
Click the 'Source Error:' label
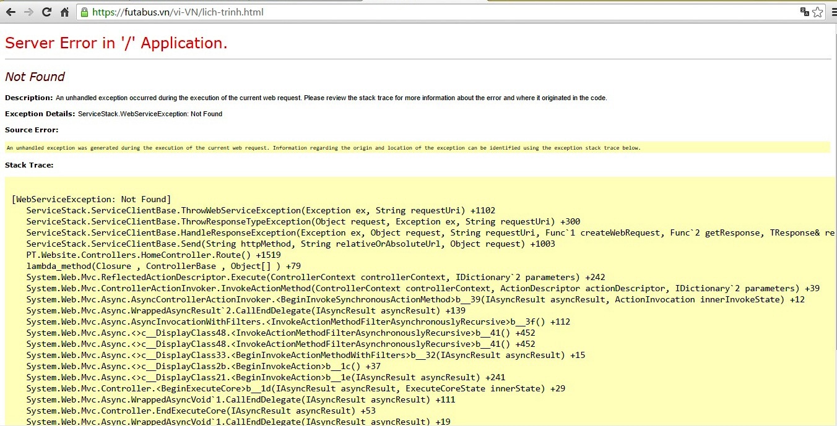pos(32,130)
